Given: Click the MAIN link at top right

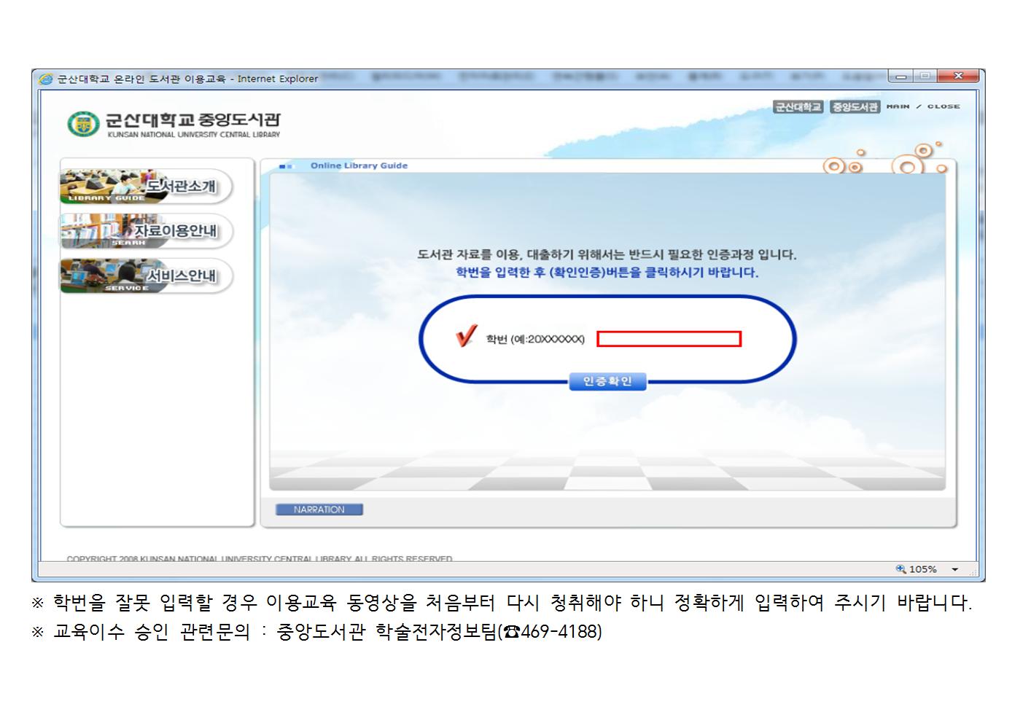Looking at the screenshot, I should [x=898, y=106].
